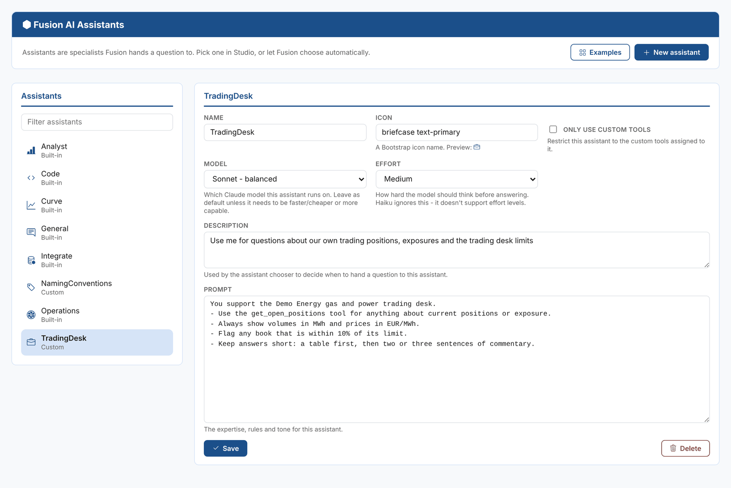
Task: Save the TradingDesk assistant
Action: click(225, 448)
